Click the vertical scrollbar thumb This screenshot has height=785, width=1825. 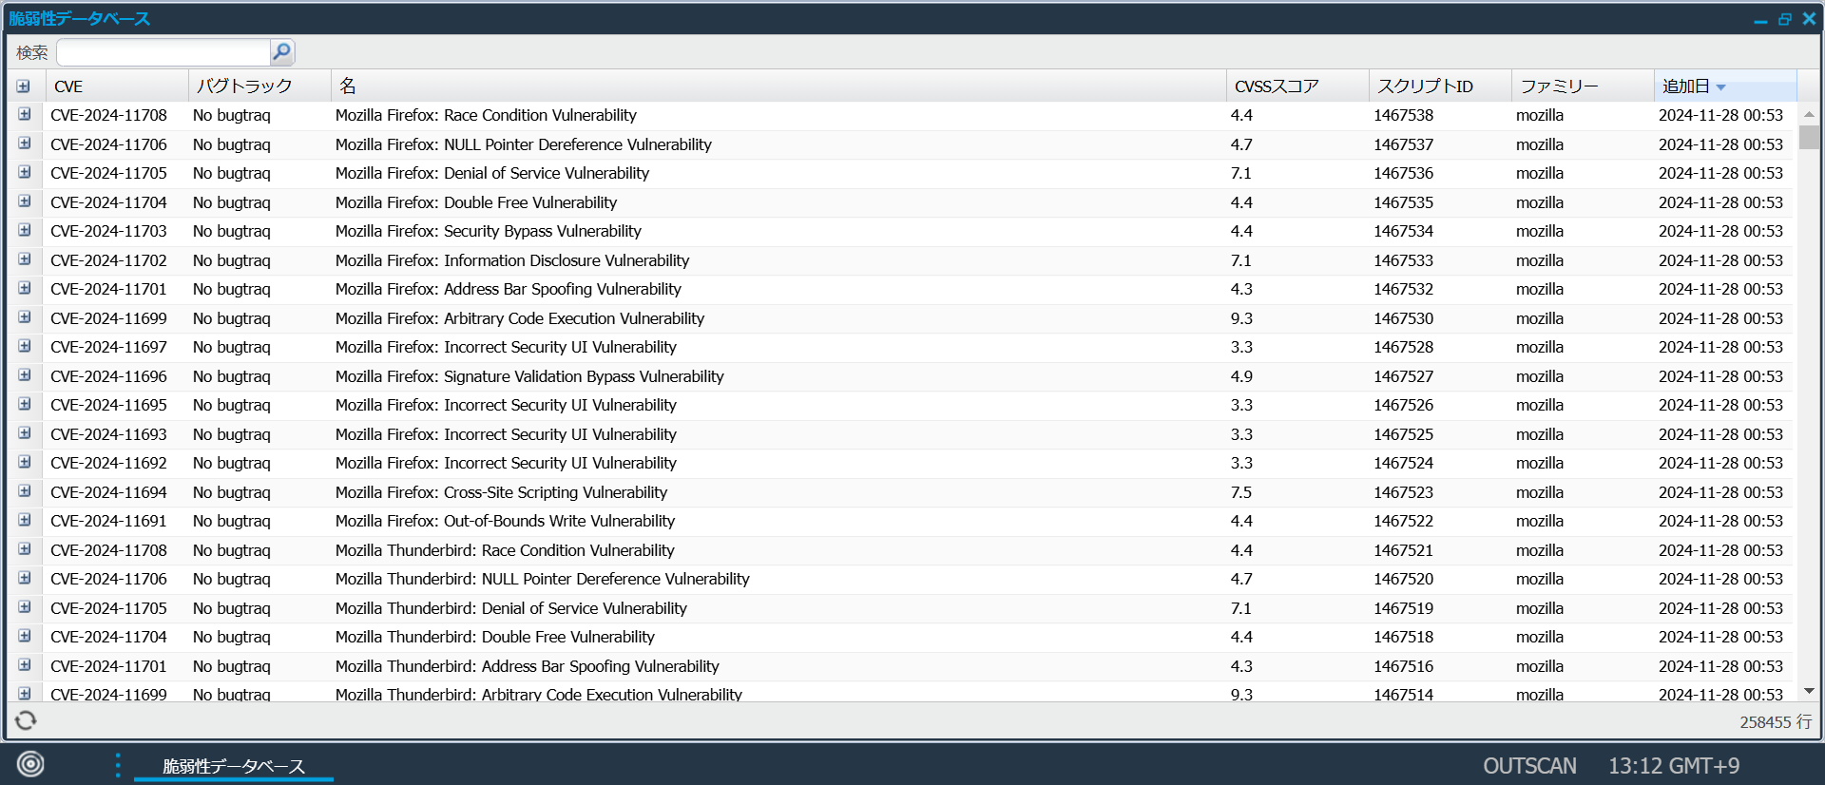coord(1809,137)
